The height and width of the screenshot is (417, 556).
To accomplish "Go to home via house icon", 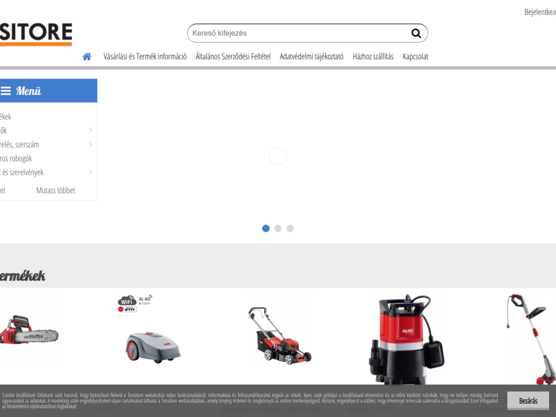I will pos(87,56).
